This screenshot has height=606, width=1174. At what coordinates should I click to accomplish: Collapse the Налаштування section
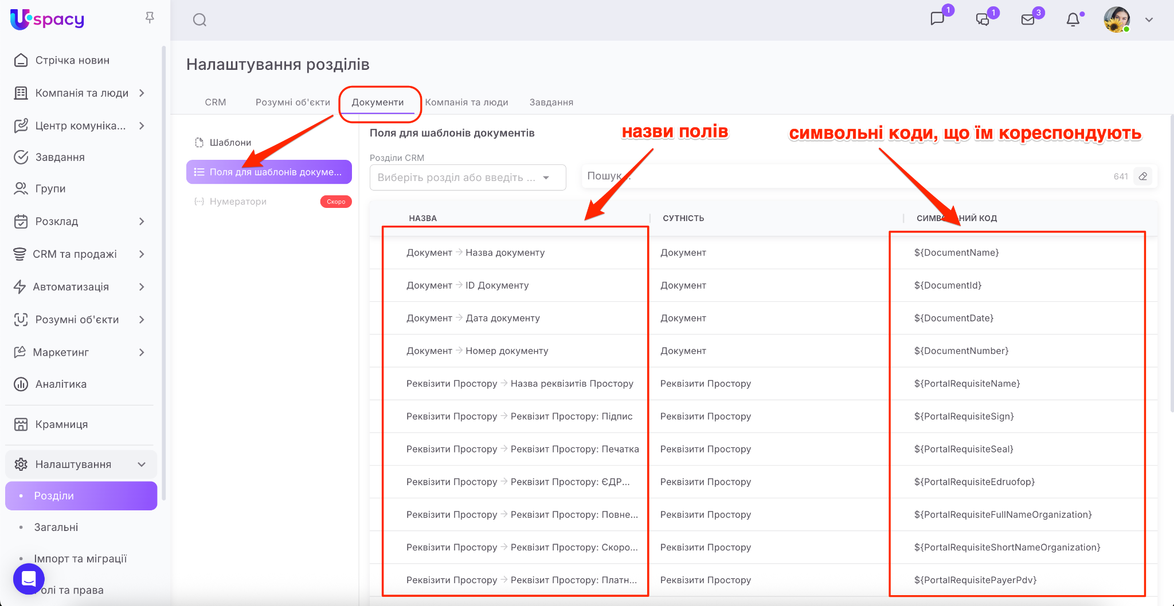[141, 465]
